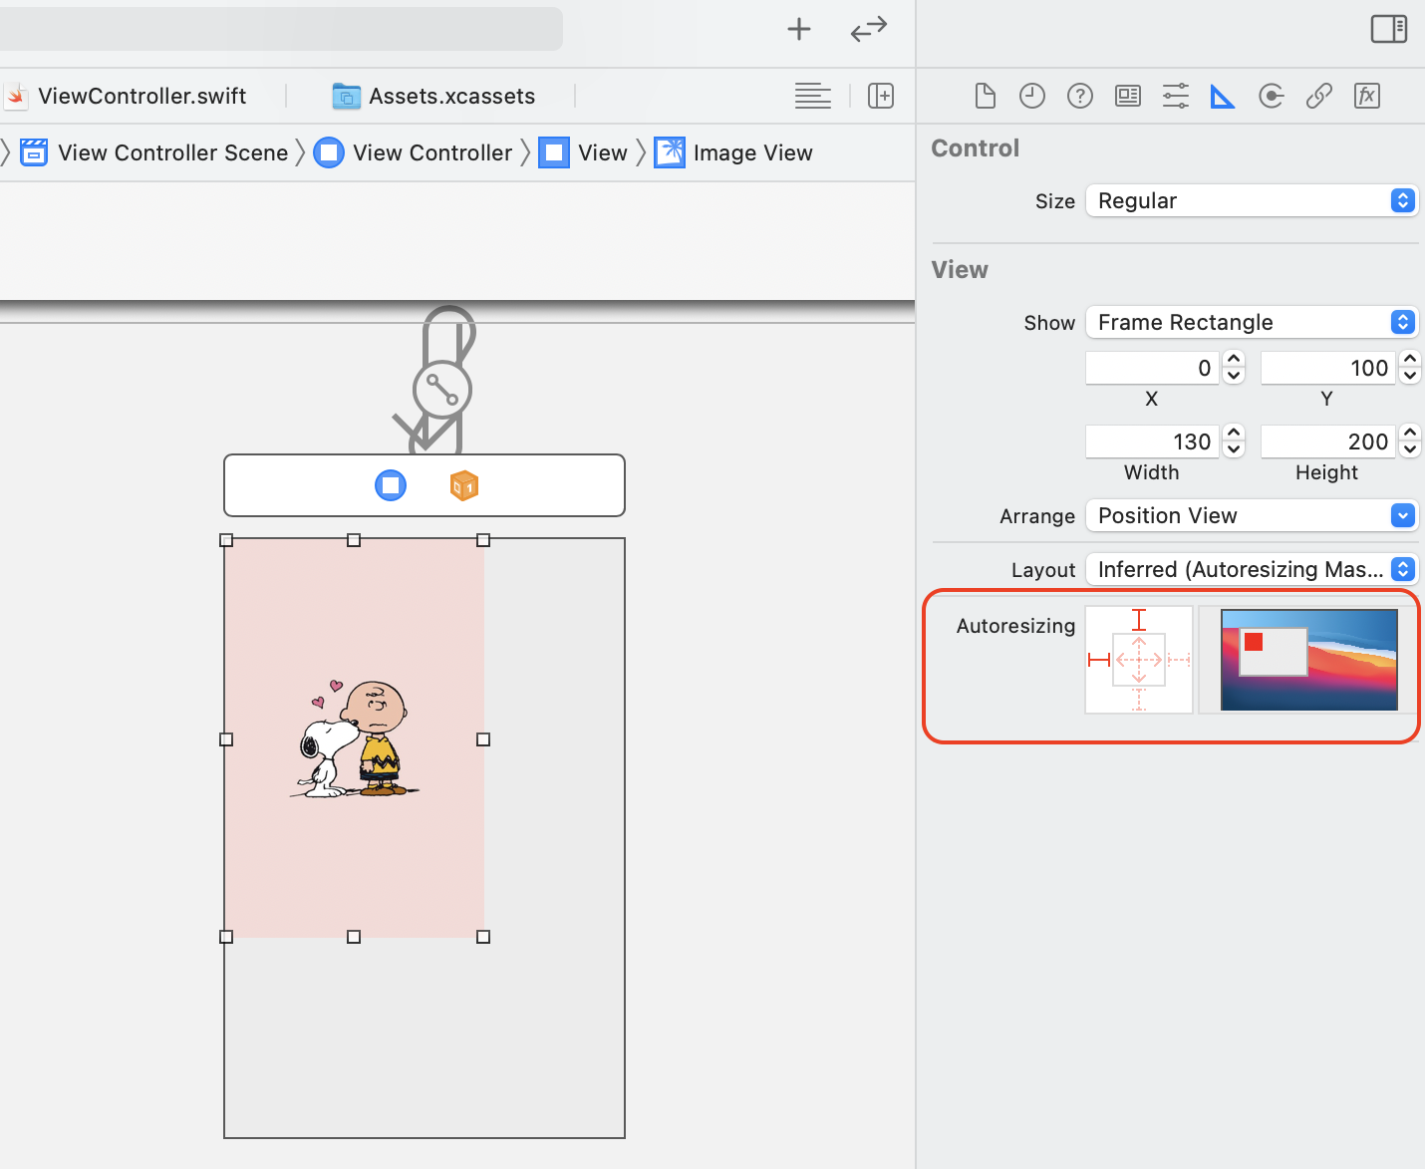Click the plus Library button
Viewport: 1425px width, 1169px height.
[x=799, y=29]
